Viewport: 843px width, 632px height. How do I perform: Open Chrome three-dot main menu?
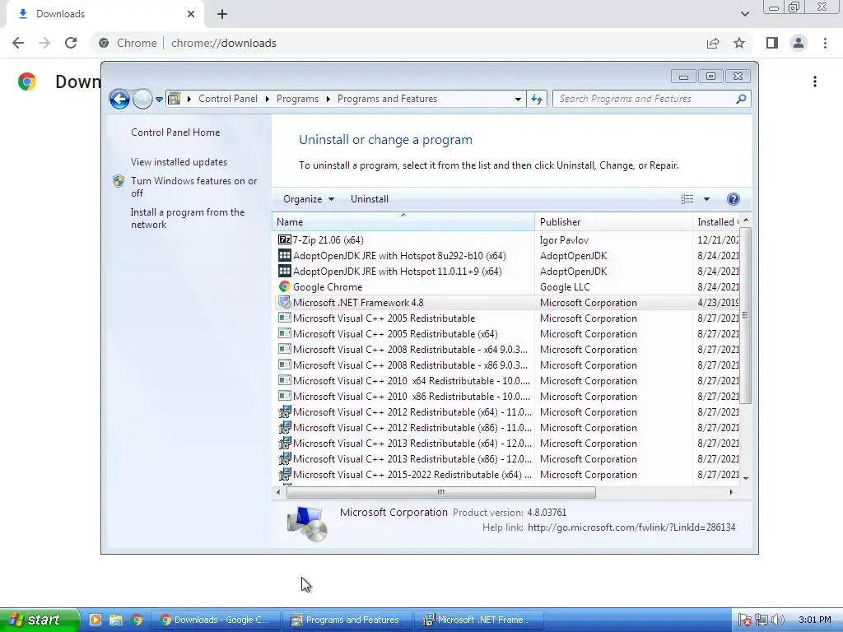pyautogui.click(x=825, y=43)
